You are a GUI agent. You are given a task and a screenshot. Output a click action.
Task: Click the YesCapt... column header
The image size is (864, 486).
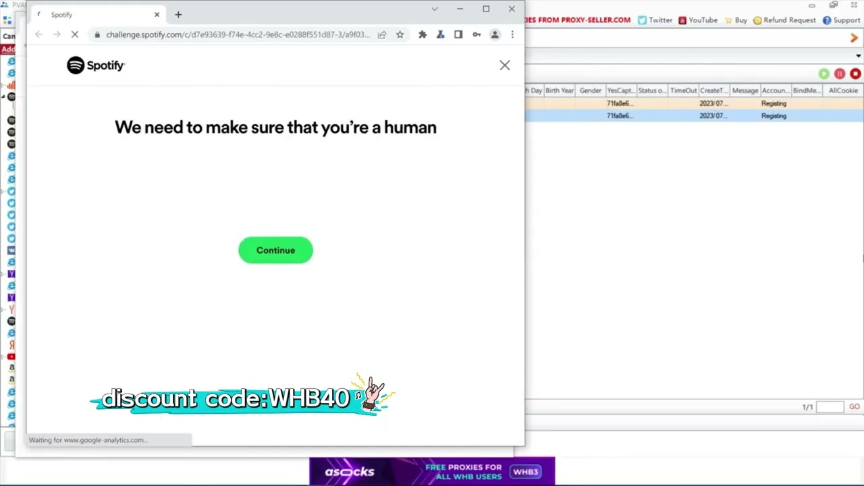620,90
